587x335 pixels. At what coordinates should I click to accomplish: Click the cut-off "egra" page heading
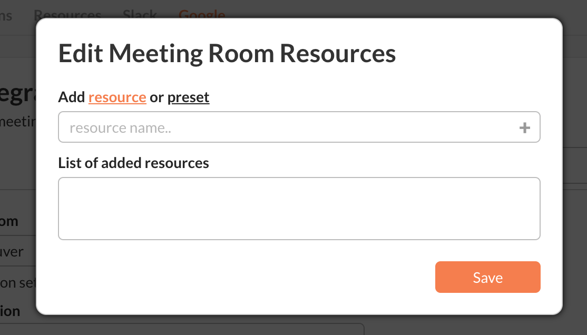click(x=17, y=95)
